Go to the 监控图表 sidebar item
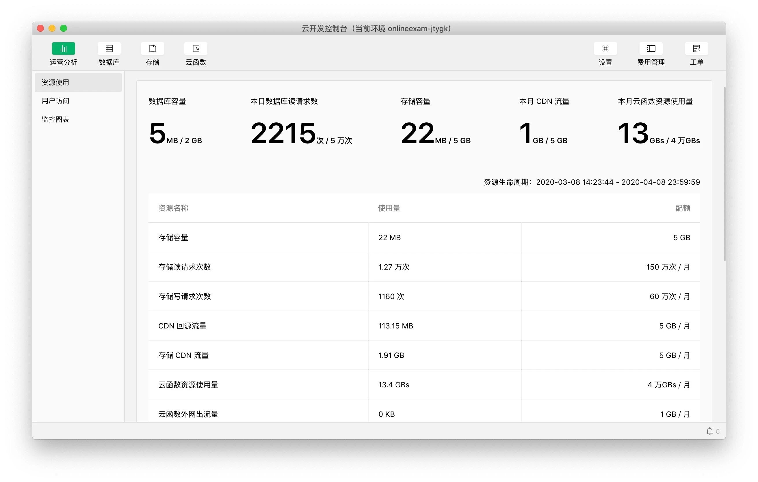 [55, 119]
